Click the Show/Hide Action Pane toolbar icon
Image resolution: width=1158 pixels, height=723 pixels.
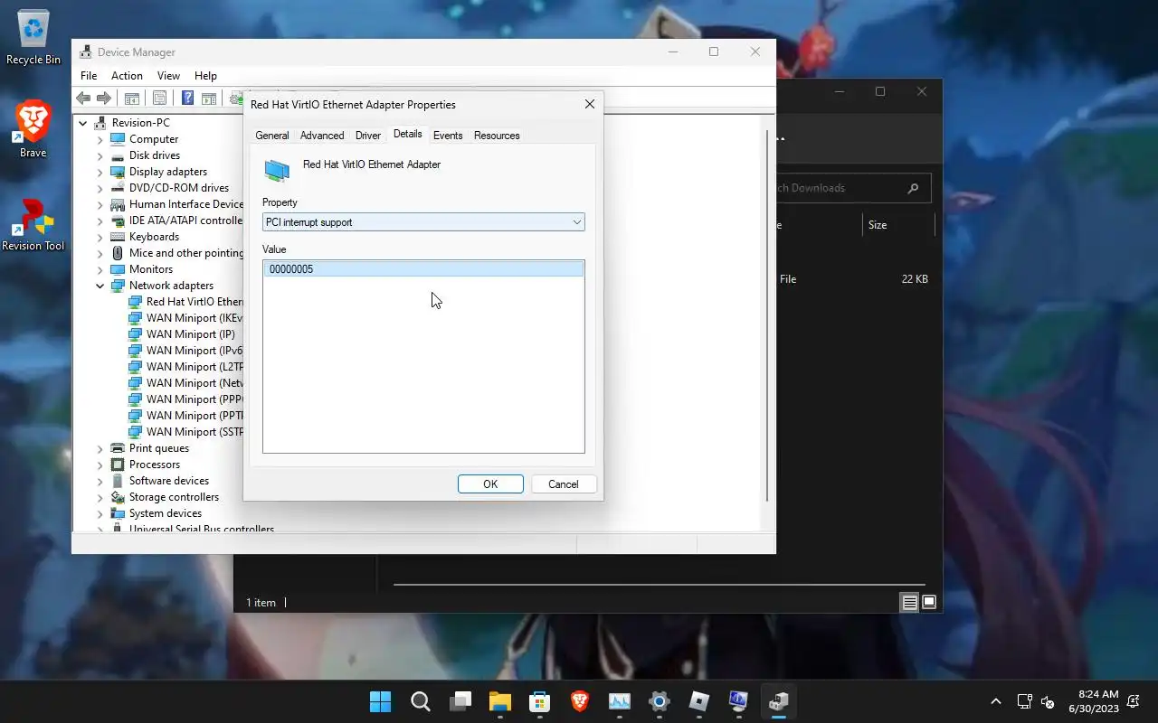click(208, 99)
